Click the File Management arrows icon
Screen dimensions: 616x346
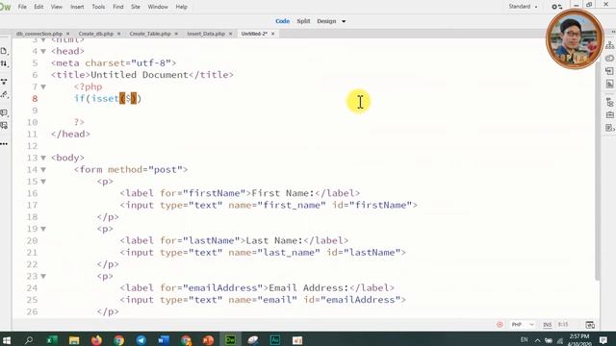click(4, 63)
